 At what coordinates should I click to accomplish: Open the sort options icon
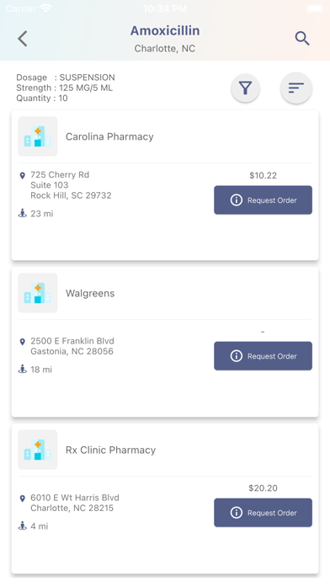(x=296, y=88)
